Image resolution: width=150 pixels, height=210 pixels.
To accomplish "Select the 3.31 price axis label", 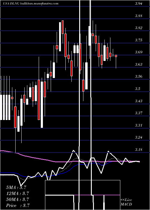I will coord(139,125).
